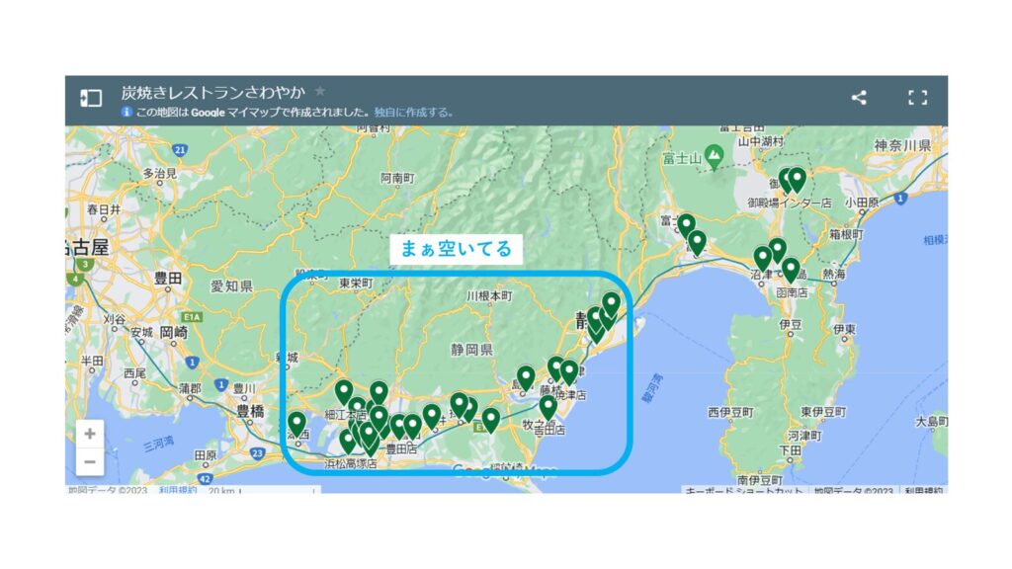
Task: Open 利用規約 link beside the 20 km scale
Action: click(x=178, y=490)
